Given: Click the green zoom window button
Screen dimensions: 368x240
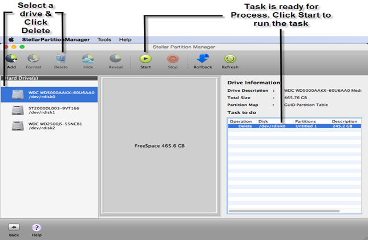Looking at the screenshot, I should click(x=22, y=47).
